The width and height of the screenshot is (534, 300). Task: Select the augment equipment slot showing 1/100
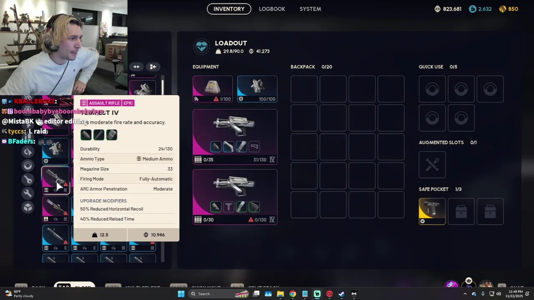[213, 89]
